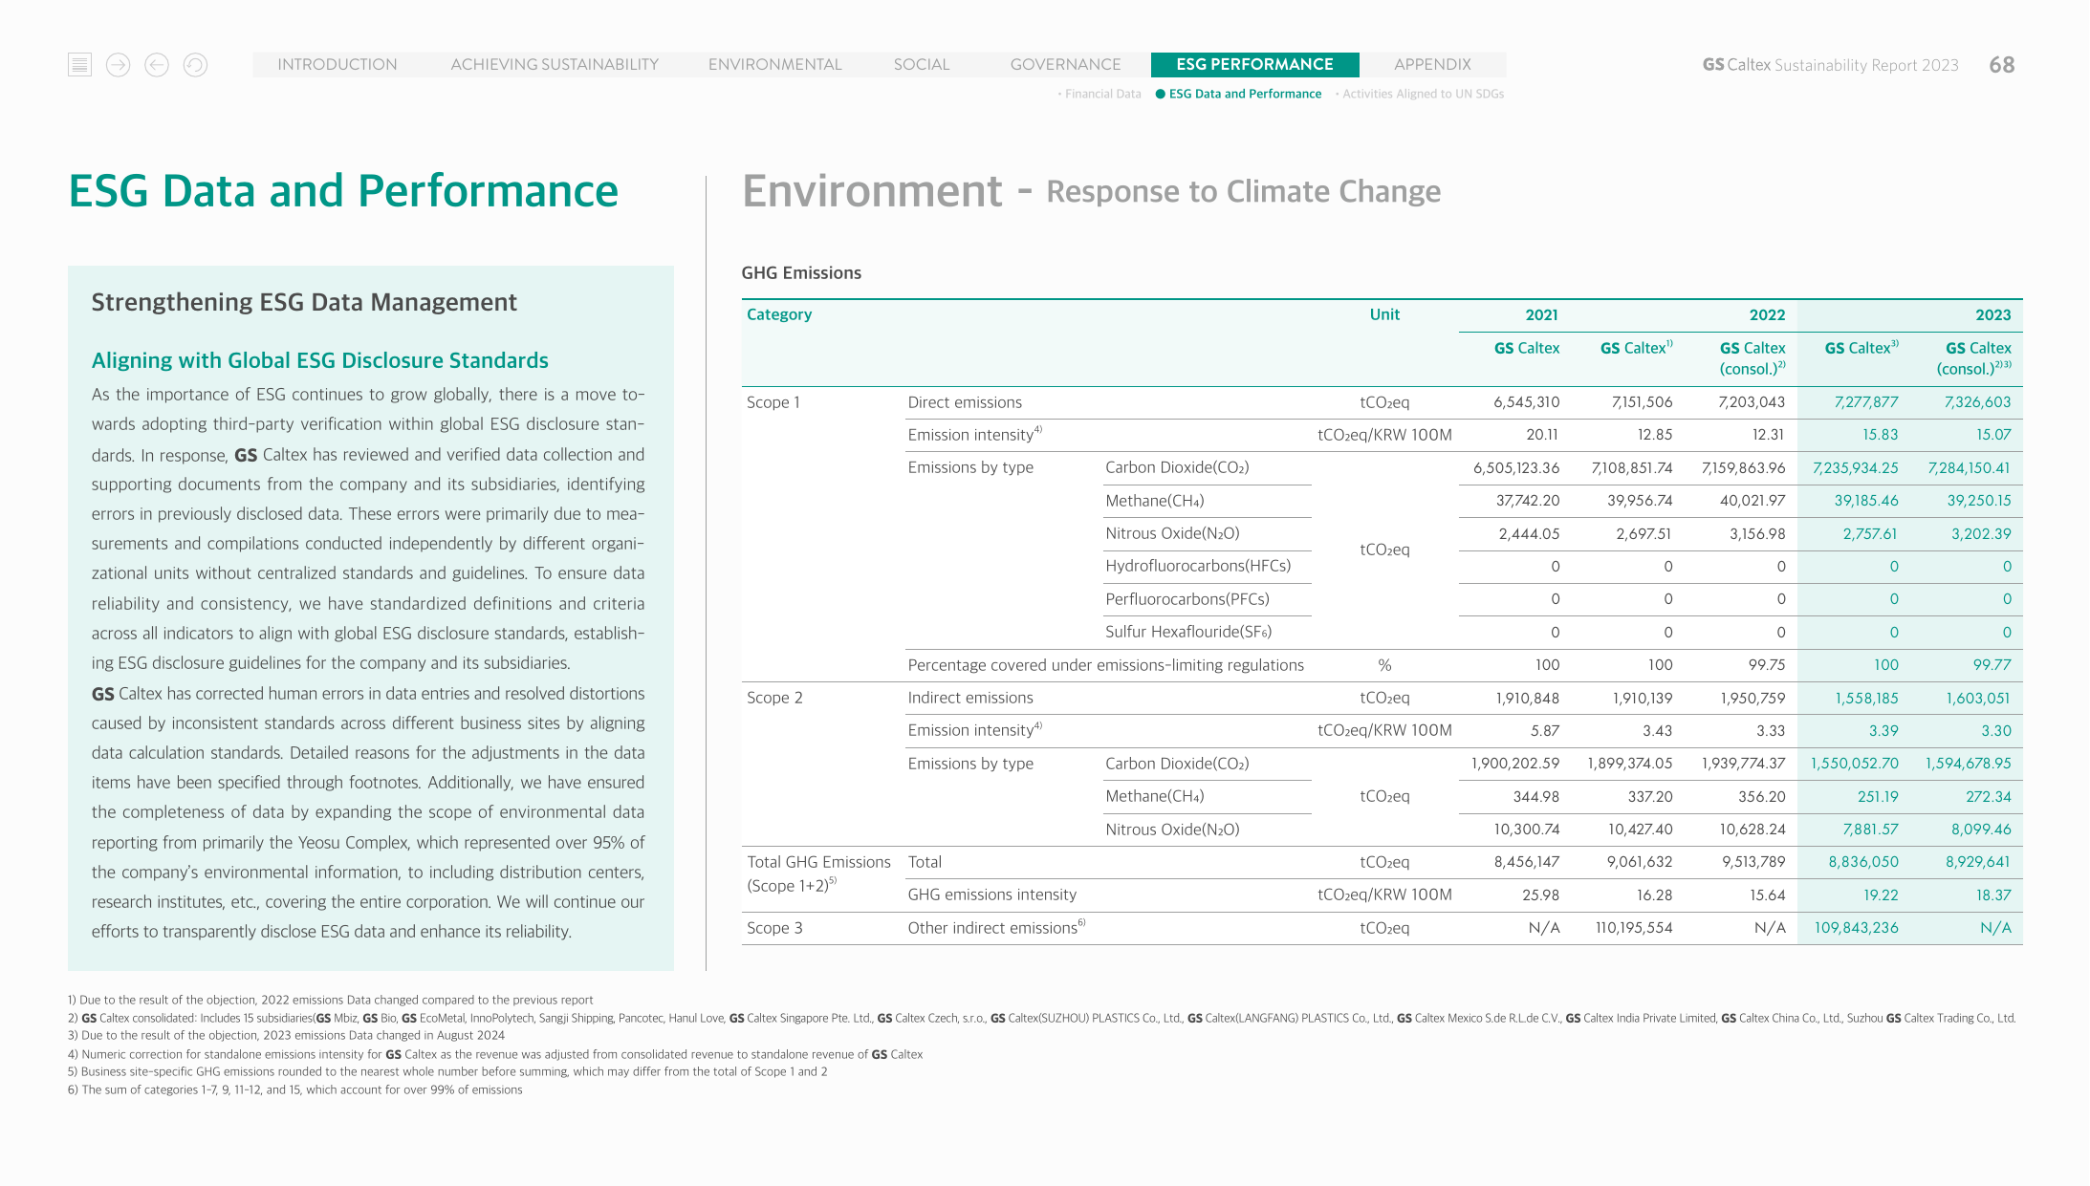The width and height of the screenshot is (2090, 1186).
Task: Click Strengthening ESG Data Management heading
Action: [x=304, y=302]
